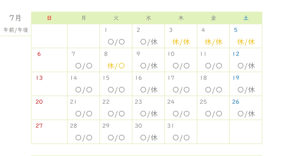Select July 1 cell

point(116,36)
